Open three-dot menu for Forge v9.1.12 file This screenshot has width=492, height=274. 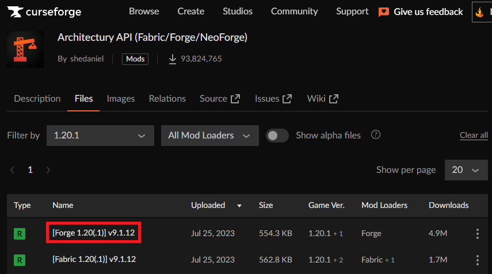[x=477, y=233]
